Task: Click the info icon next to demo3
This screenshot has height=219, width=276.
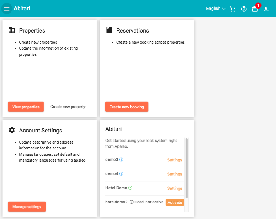Action: [121, 159]
